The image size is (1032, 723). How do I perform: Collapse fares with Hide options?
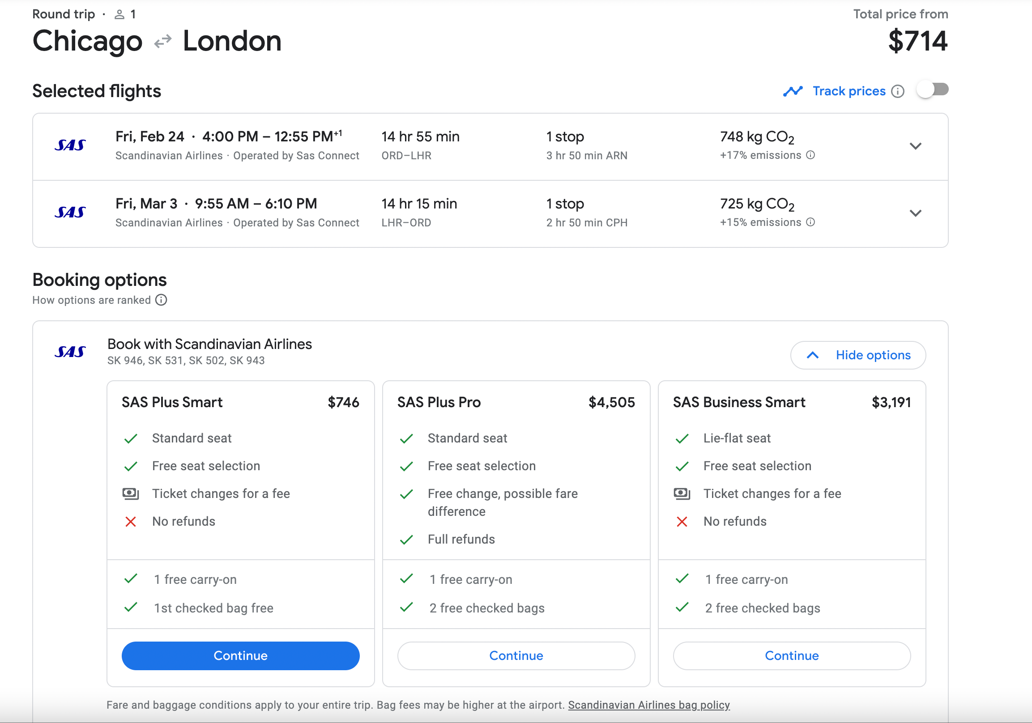[x=857, y=355]
